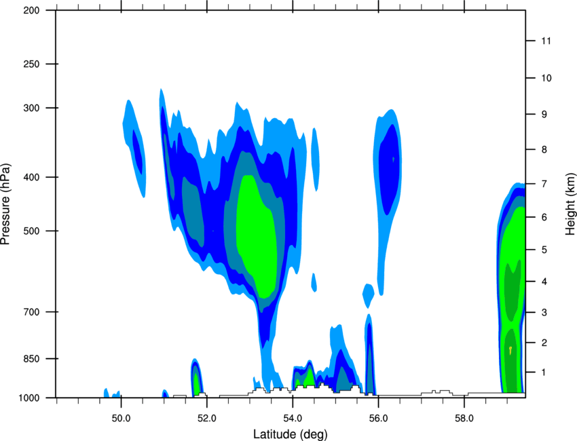Select the 700 pressure tick label
The image size is (577, 441).
tap(32, 312)
